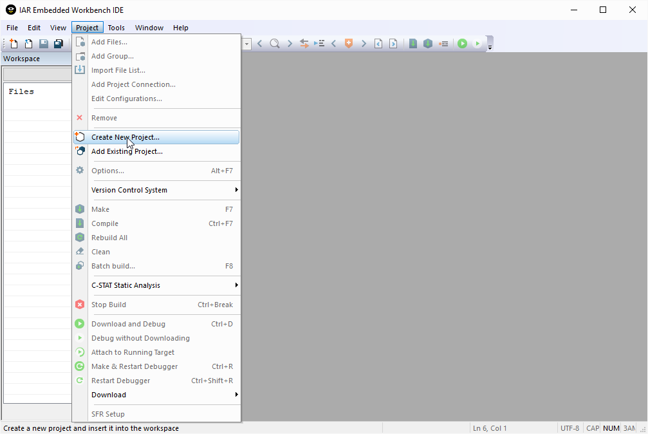The image size is (648, 434).
Task: Click Attach to Running Target entry
Action: [156, 352]
